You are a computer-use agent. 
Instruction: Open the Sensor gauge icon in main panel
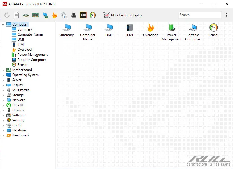(213, 28)
